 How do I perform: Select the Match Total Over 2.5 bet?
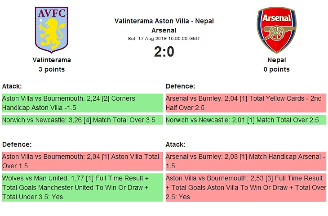pyautogui.click(x=245, y=120)
